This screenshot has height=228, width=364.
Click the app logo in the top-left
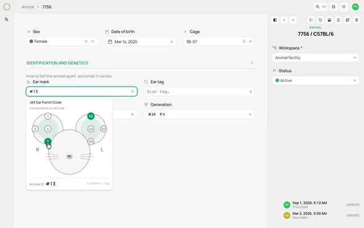tap(7, 7)
